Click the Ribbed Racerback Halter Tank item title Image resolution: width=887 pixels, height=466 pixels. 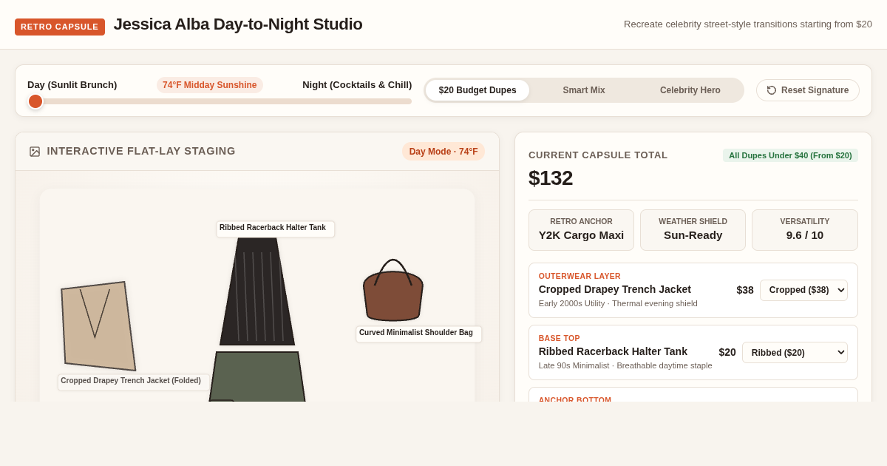(x=613, y=351)
